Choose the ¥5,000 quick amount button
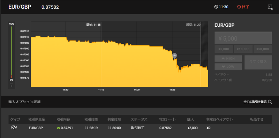Image resolution: width=279 pixels, height=138 pixels. 224,49
